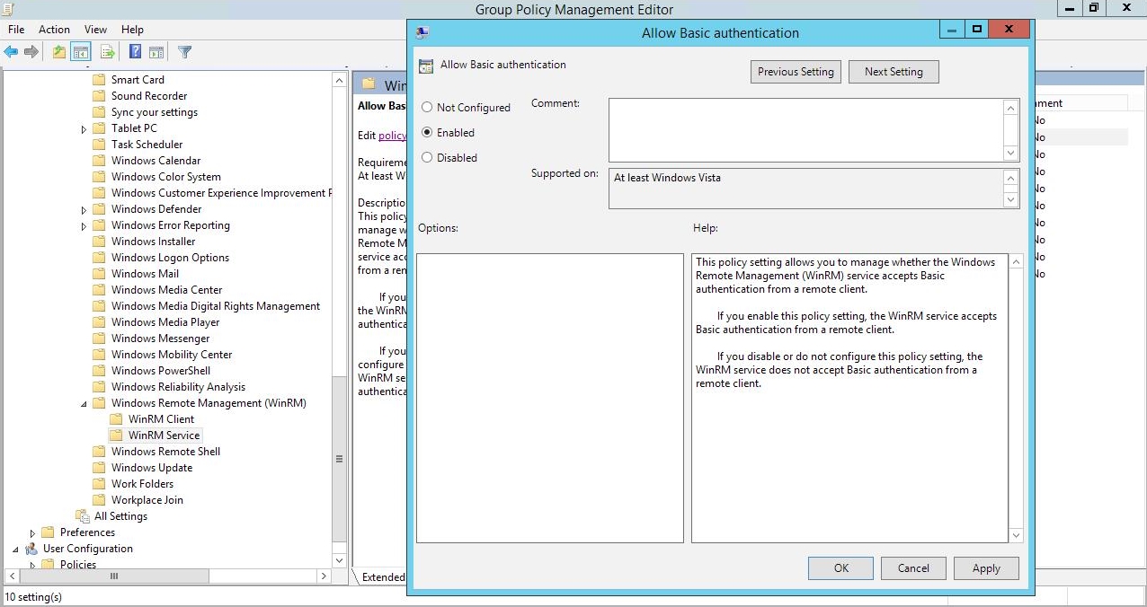
Task: Click the Help text scroll-down arrow
Action: pos(1017,535)
